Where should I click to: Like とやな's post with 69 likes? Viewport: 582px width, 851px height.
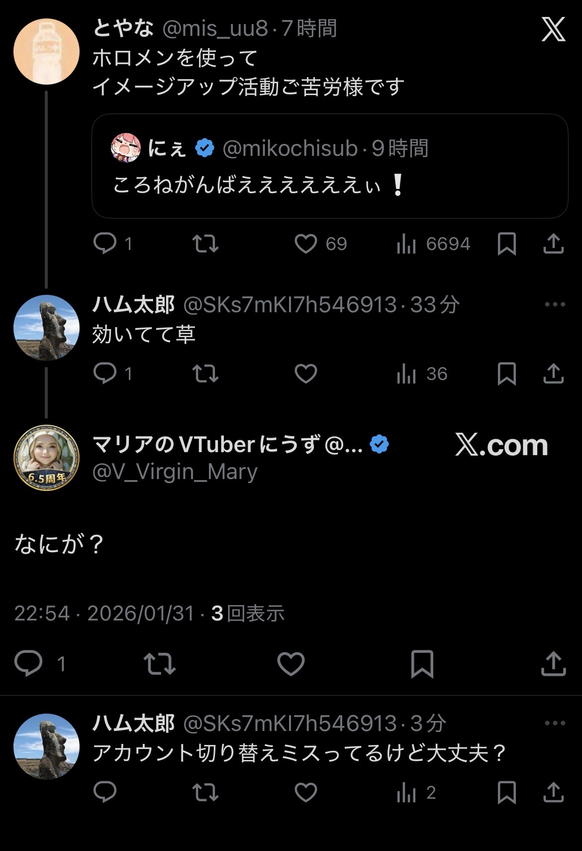(305, 244)
